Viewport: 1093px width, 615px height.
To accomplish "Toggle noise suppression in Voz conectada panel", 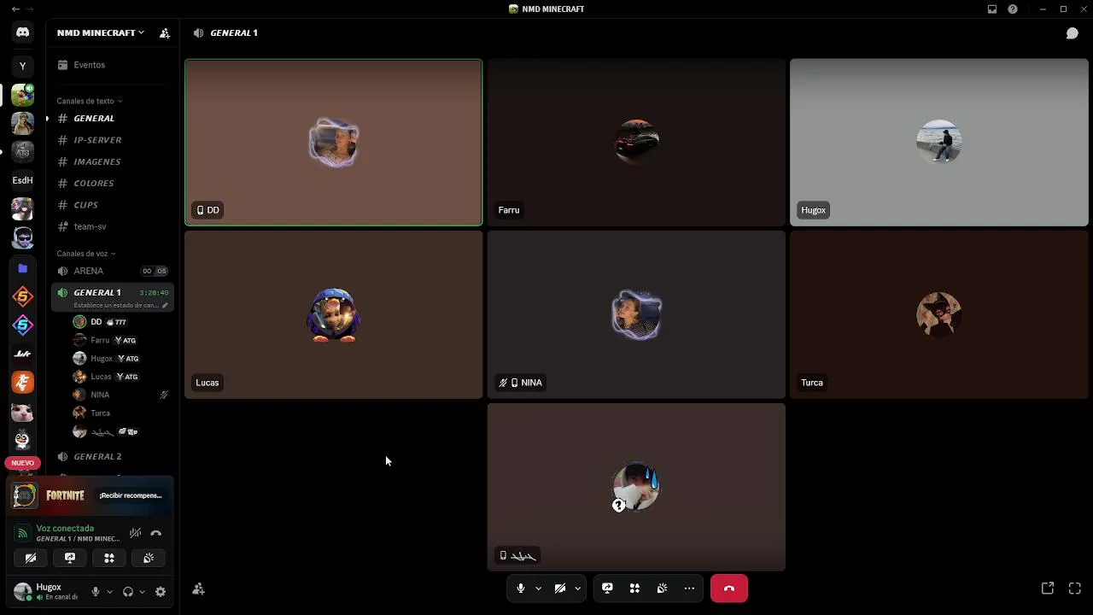I will pos(135,533).
